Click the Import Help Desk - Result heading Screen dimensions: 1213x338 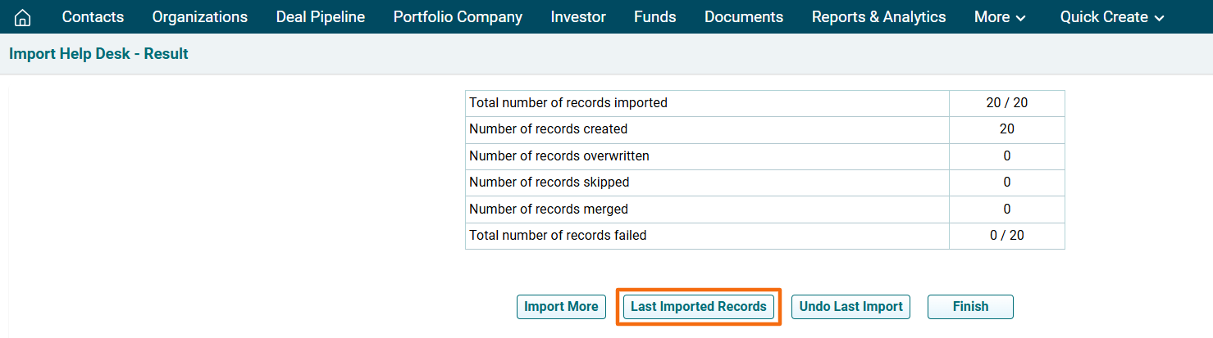(98, 54)
